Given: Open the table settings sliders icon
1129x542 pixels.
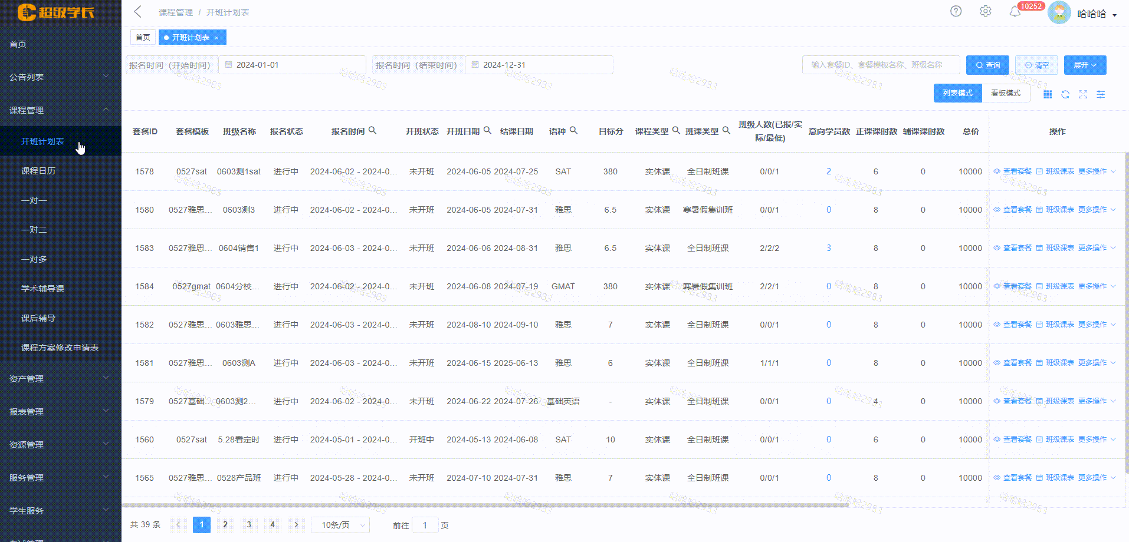Looking at the screenshot, I should (x=1101, y=94).
